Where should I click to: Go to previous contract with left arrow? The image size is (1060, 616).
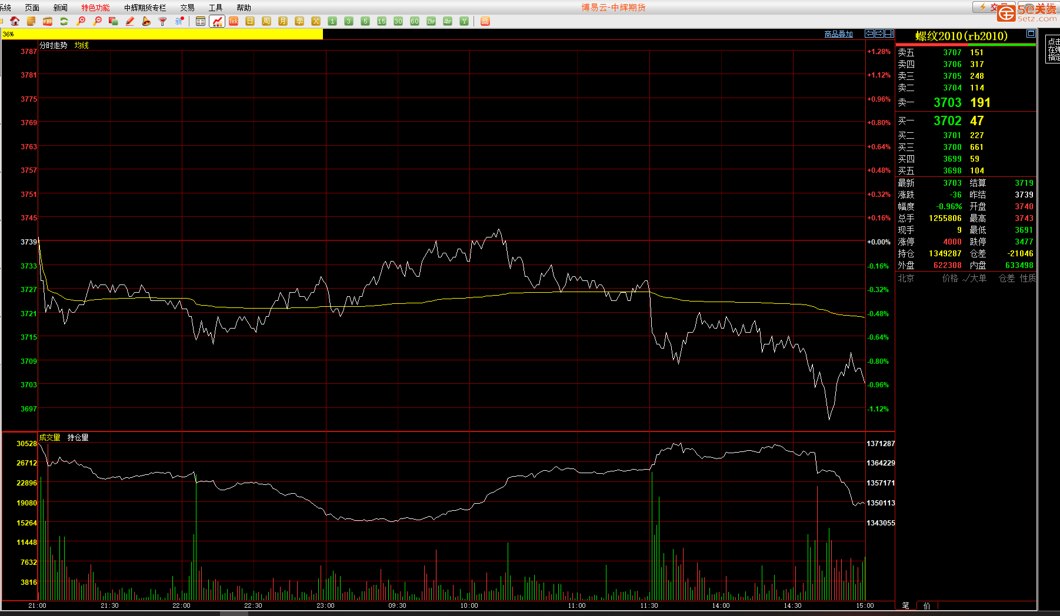click(869, 34)
